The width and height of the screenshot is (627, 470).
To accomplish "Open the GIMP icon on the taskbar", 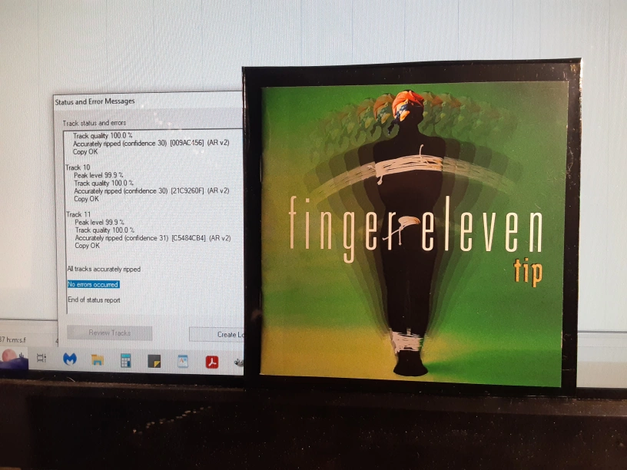I will click(239, 362).
